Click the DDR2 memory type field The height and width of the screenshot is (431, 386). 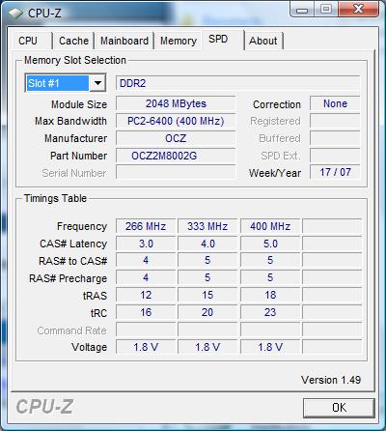point(237,83)
